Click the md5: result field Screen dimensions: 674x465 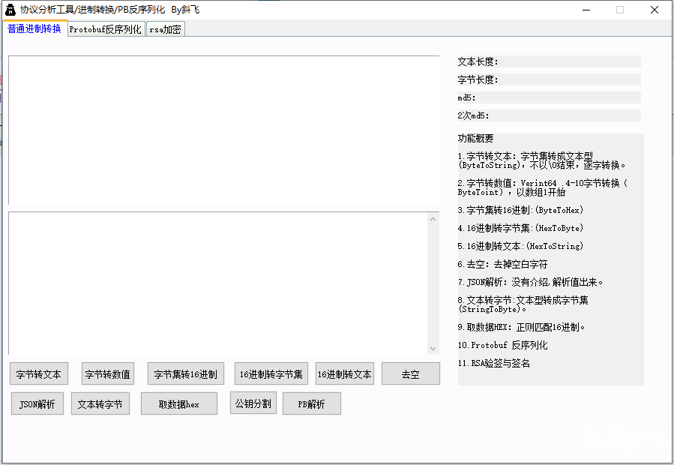tap(549, 97)
